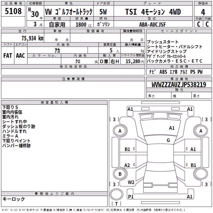Click the wheel circle marked B
This screenshot has width=213, height=213.
tap(120, 174)
